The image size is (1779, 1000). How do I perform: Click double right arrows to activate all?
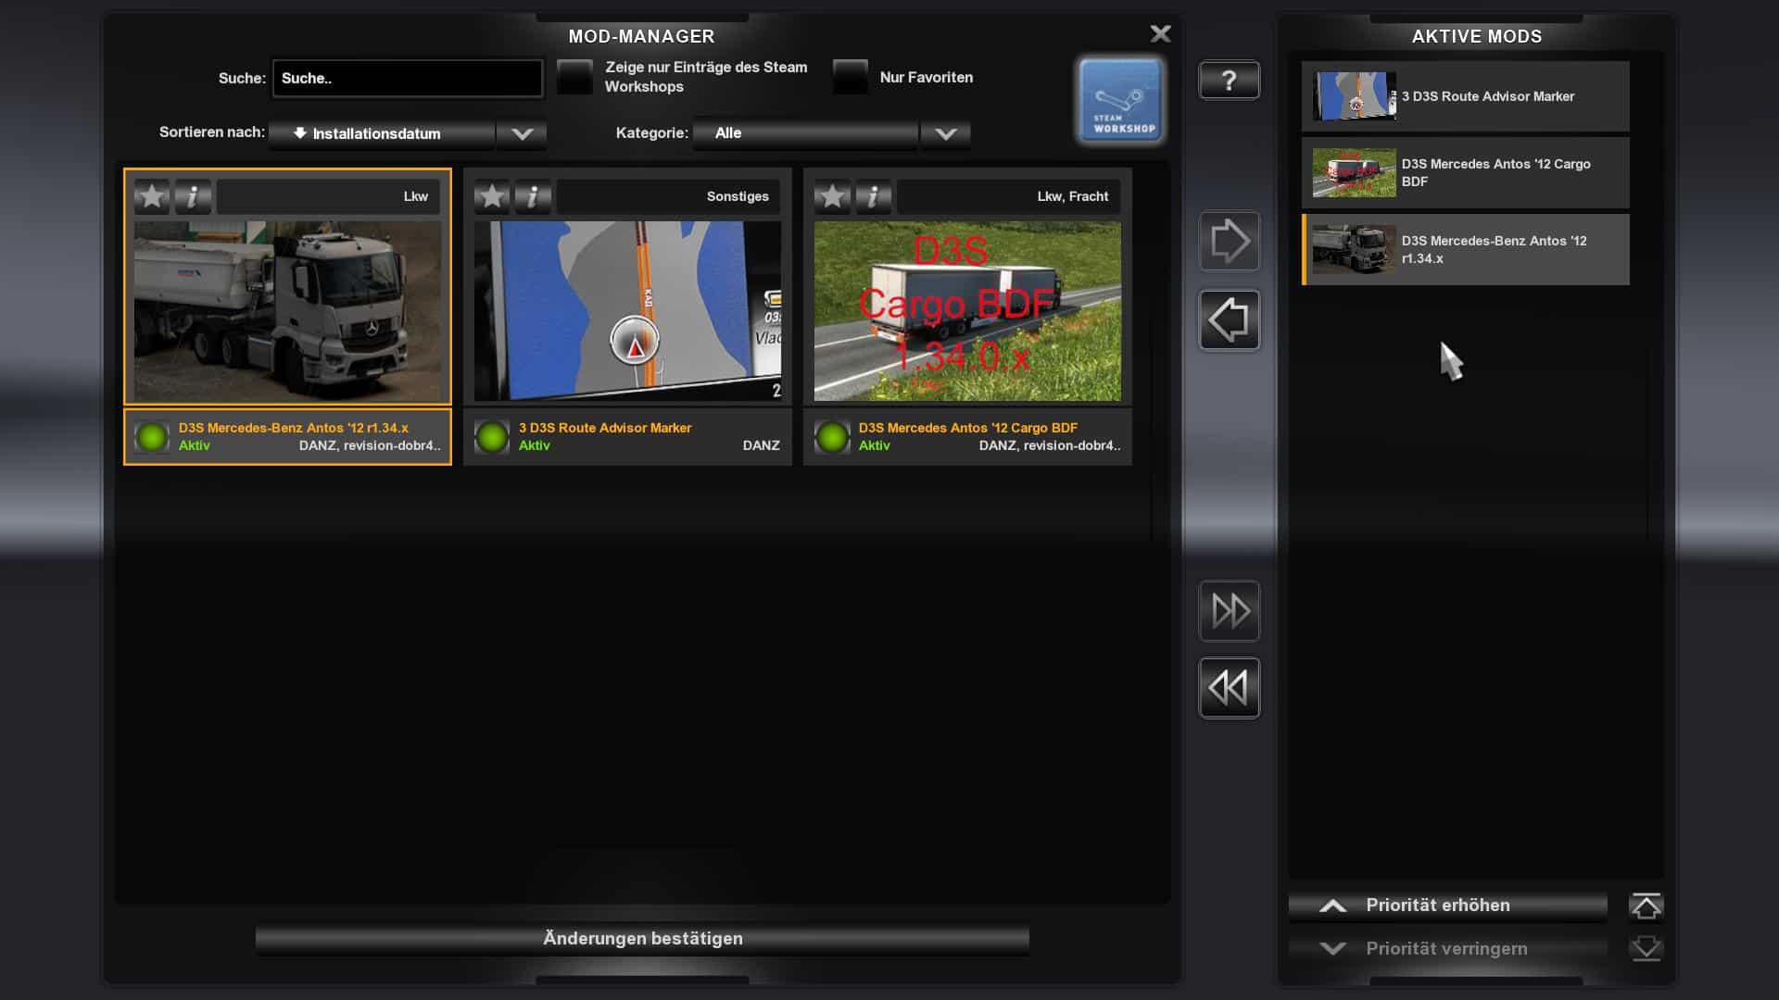point(1229,611)
